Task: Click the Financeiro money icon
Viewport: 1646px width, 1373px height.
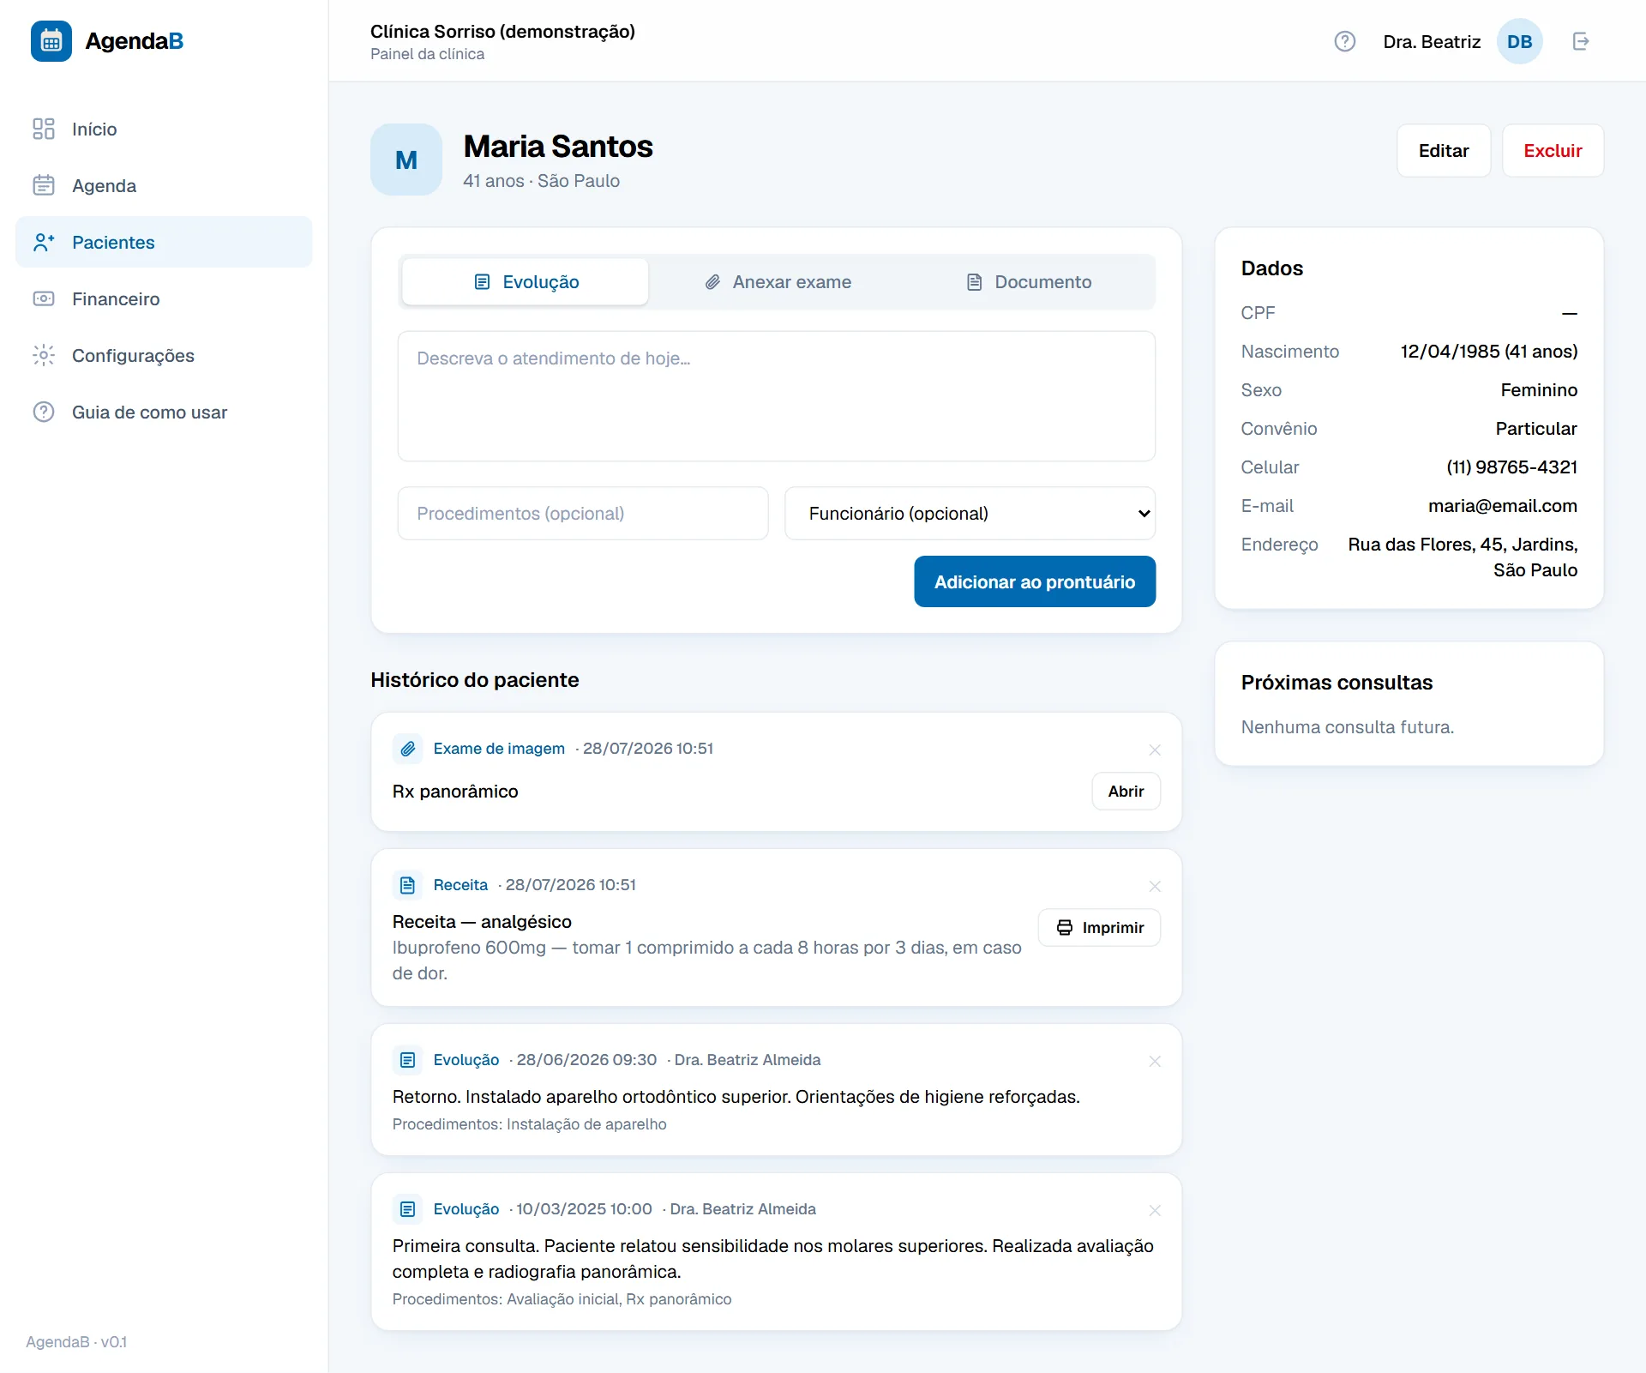Action: coord(44,298)
